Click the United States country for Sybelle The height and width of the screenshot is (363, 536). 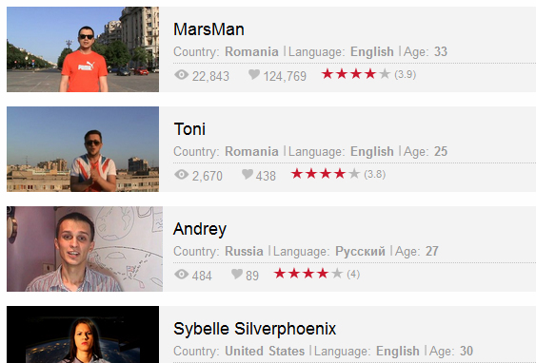(x=265, y=351)
